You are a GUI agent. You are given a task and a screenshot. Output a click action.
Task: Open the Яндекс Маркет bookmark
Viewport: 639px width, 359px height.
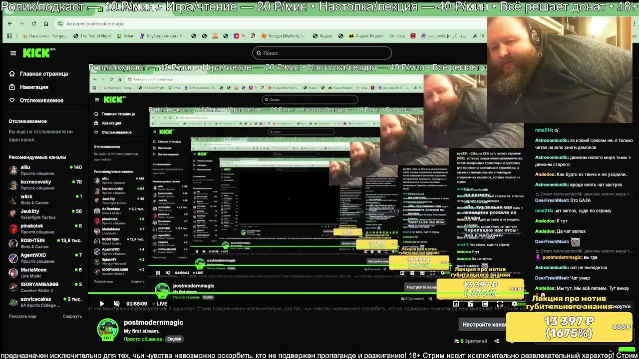[x=366, y=36]
